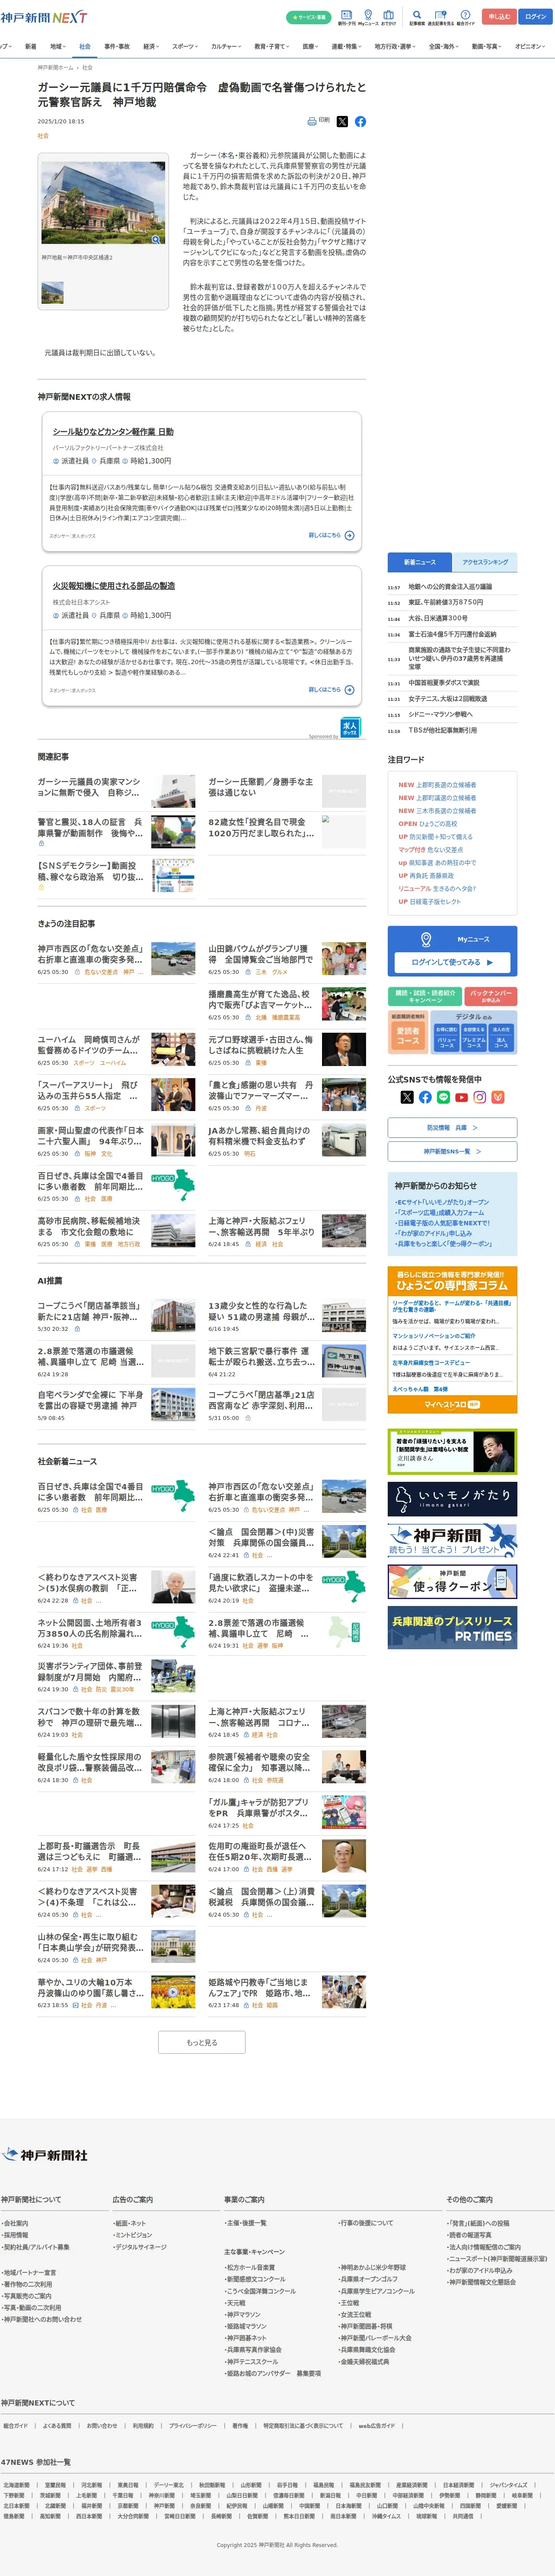Select the 社会 navigation tab
555x2576 pixels.
point(85,46)
